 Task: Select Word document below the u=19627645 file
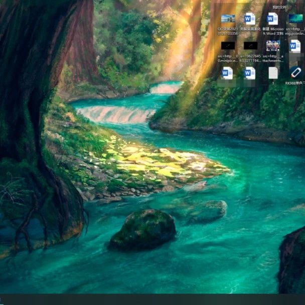pyautogui.click(x=250, y=73)
